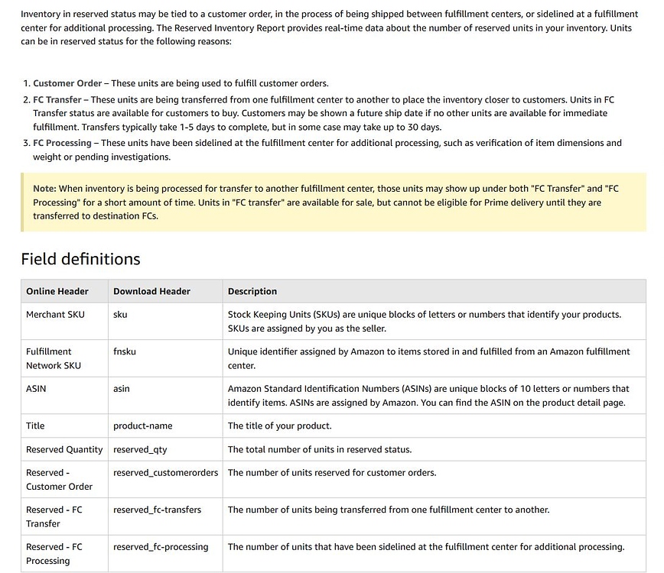This screenshot has width=664, height=573.
Task: Click the "Merchant SKU" table cell
Action: pos(55,315)
